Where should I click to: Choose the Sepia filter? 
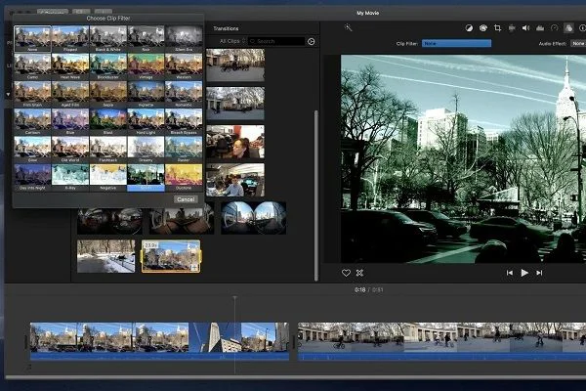coord(108,94)
